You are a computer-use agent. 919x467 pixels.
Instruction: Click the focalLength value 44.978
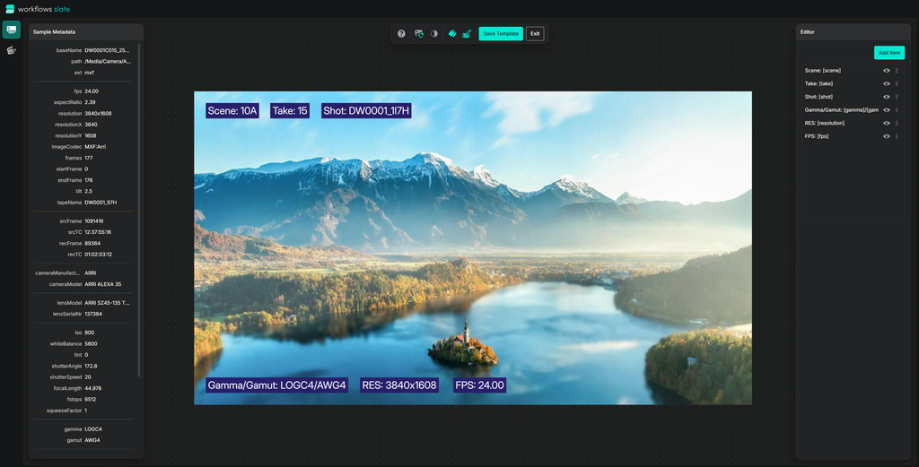coord(93,389)
